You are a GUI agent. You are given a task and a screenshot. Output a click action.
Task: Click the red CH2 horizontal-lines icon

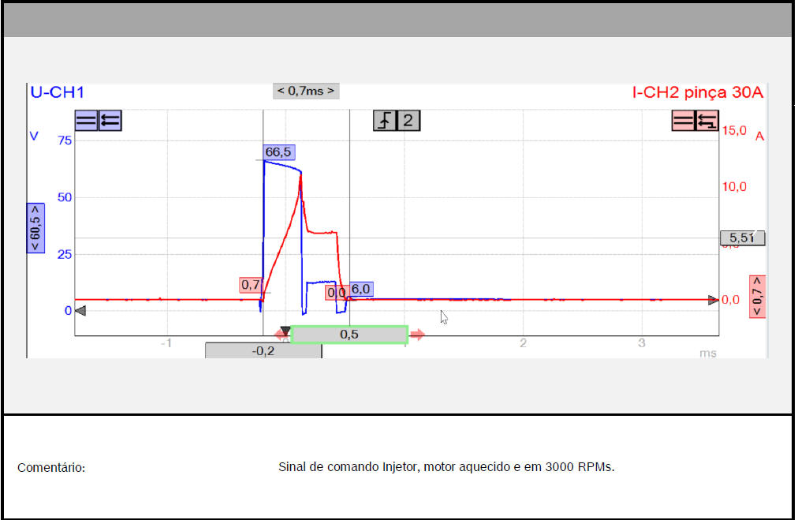[x=683, y=121]
